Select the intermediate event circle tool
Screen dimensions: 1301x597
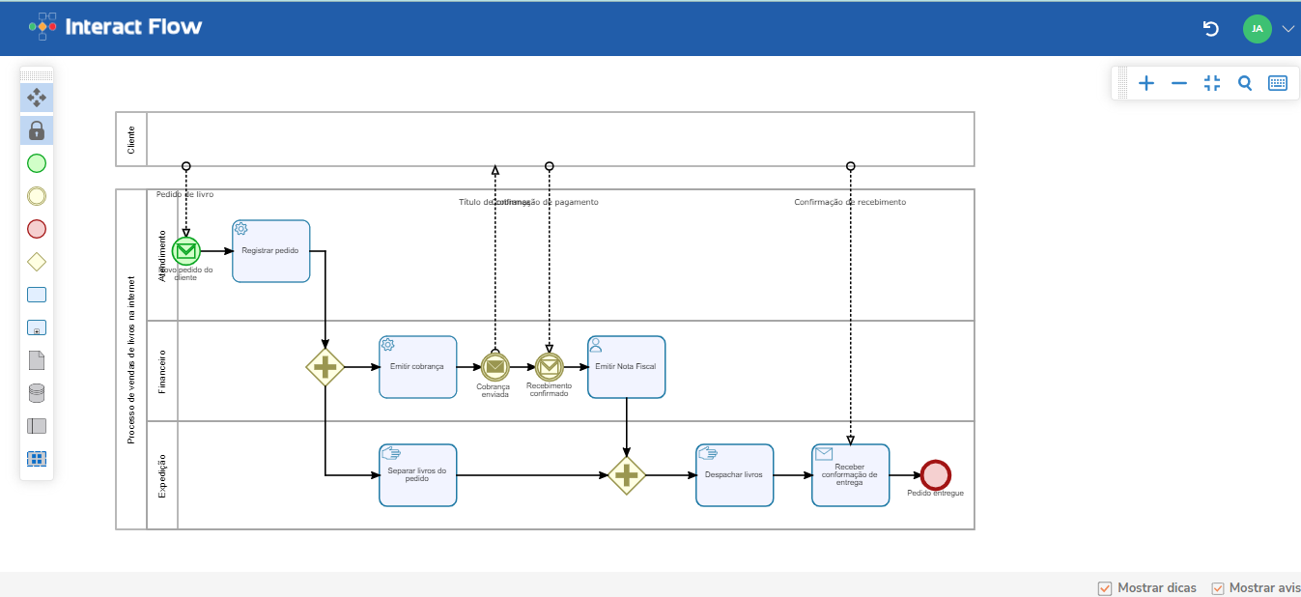(x=37, y=196)
